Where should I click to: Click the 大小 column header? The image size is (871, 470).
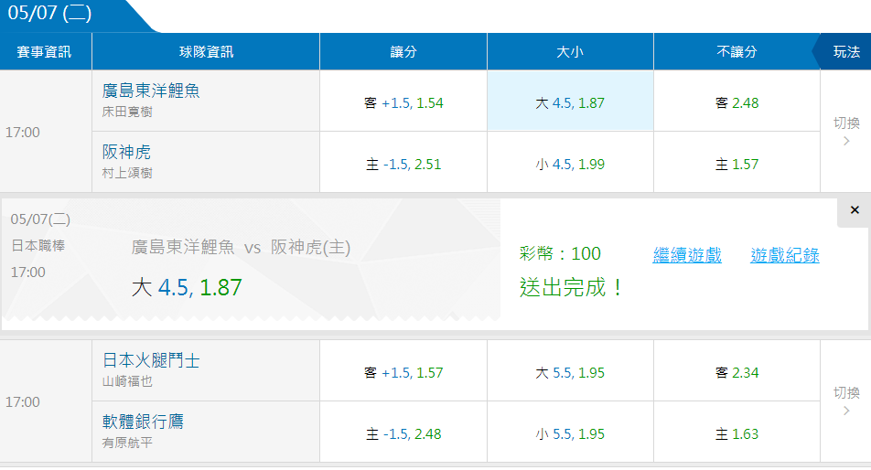[x=570, y=51]
